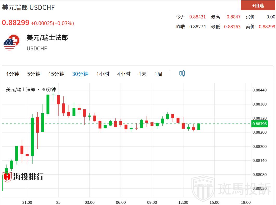Show the 1周 weekly chart

158,74
